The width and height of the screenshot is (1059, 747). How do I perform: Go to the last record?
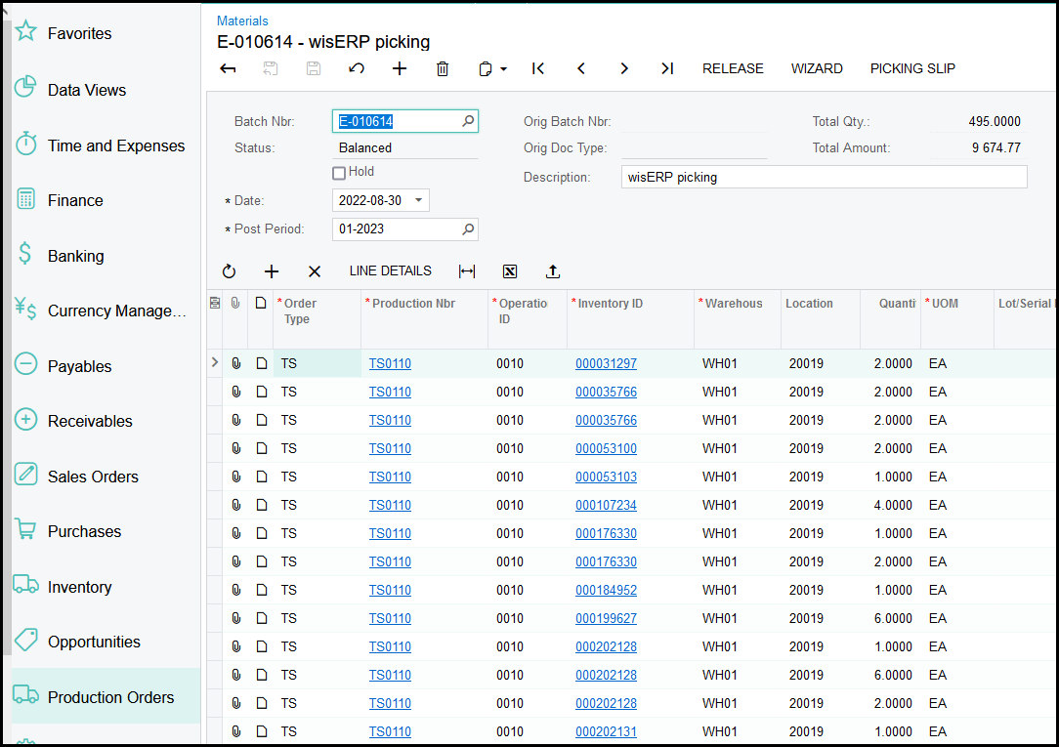[667, 68]
